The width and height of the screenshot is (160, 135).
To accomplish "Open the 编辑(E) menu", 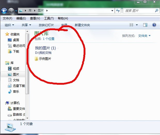I will click(x=21, y=19).
